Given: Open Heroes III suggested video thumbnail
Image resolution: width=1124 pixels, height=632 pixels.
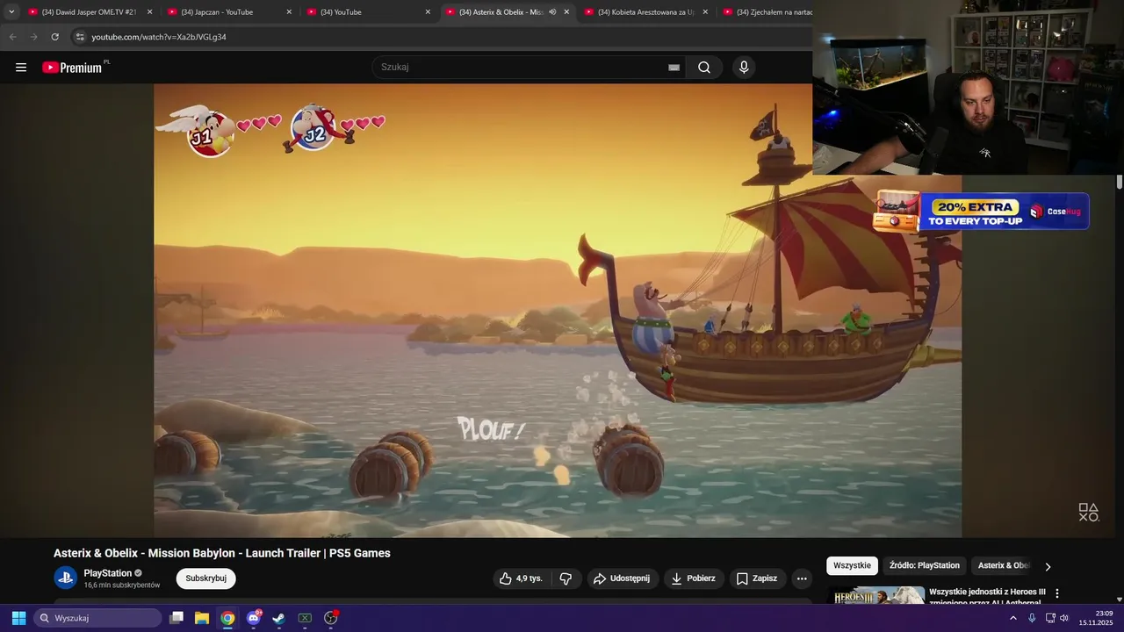Looking at the screenshot, I should tap(876, 596).
